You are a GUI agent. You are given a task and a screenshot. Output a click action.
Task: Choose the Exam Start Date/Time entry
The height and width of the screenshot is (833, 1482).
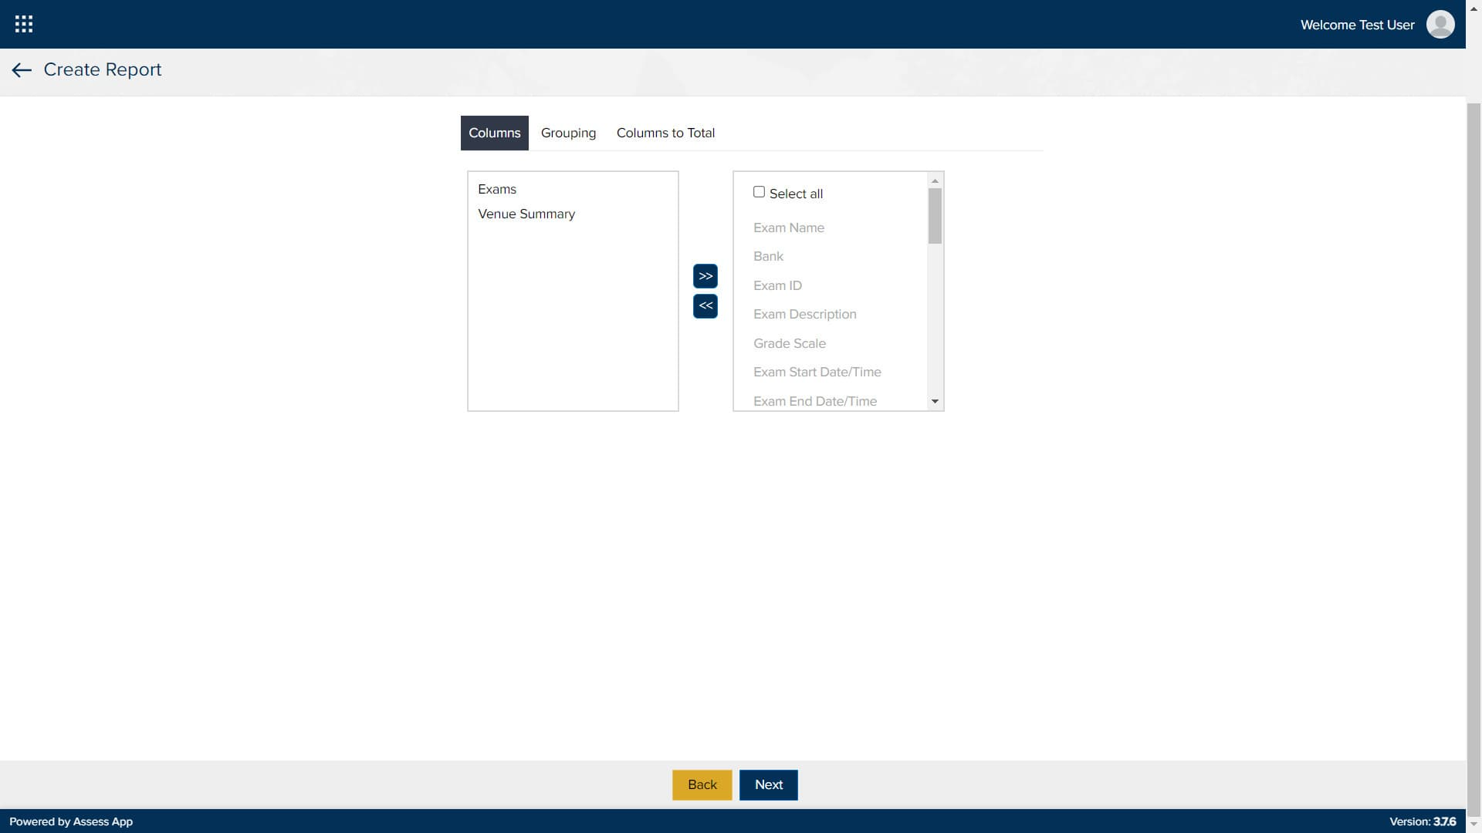(x=817, y=372)
